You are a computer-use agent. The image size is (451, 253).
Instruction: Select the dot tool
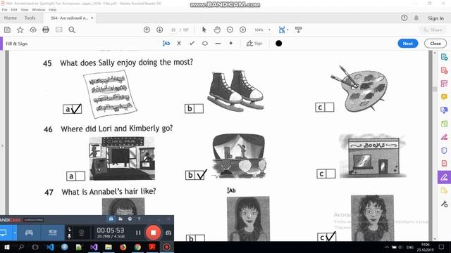230,44
